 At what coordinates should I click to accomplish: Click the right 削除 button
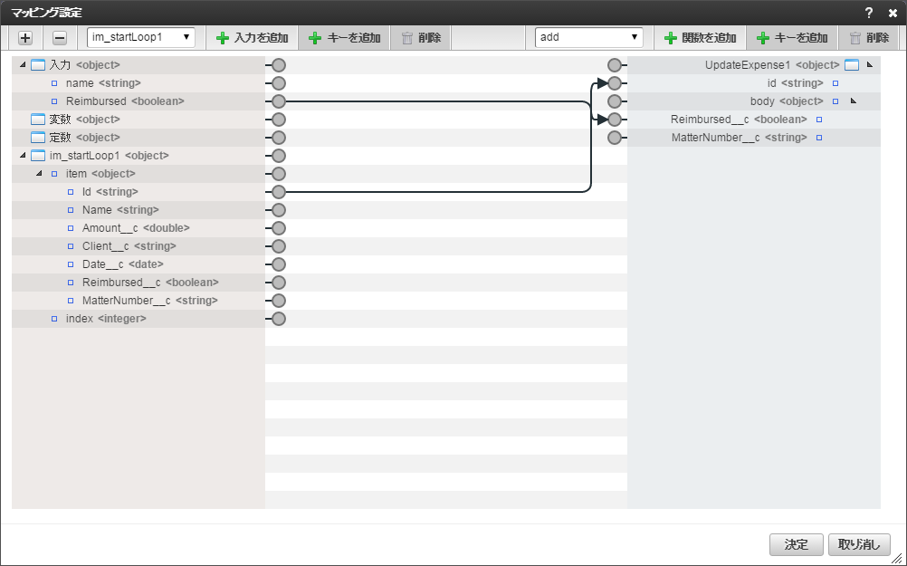pyautogui.click(x=869, y=38)
